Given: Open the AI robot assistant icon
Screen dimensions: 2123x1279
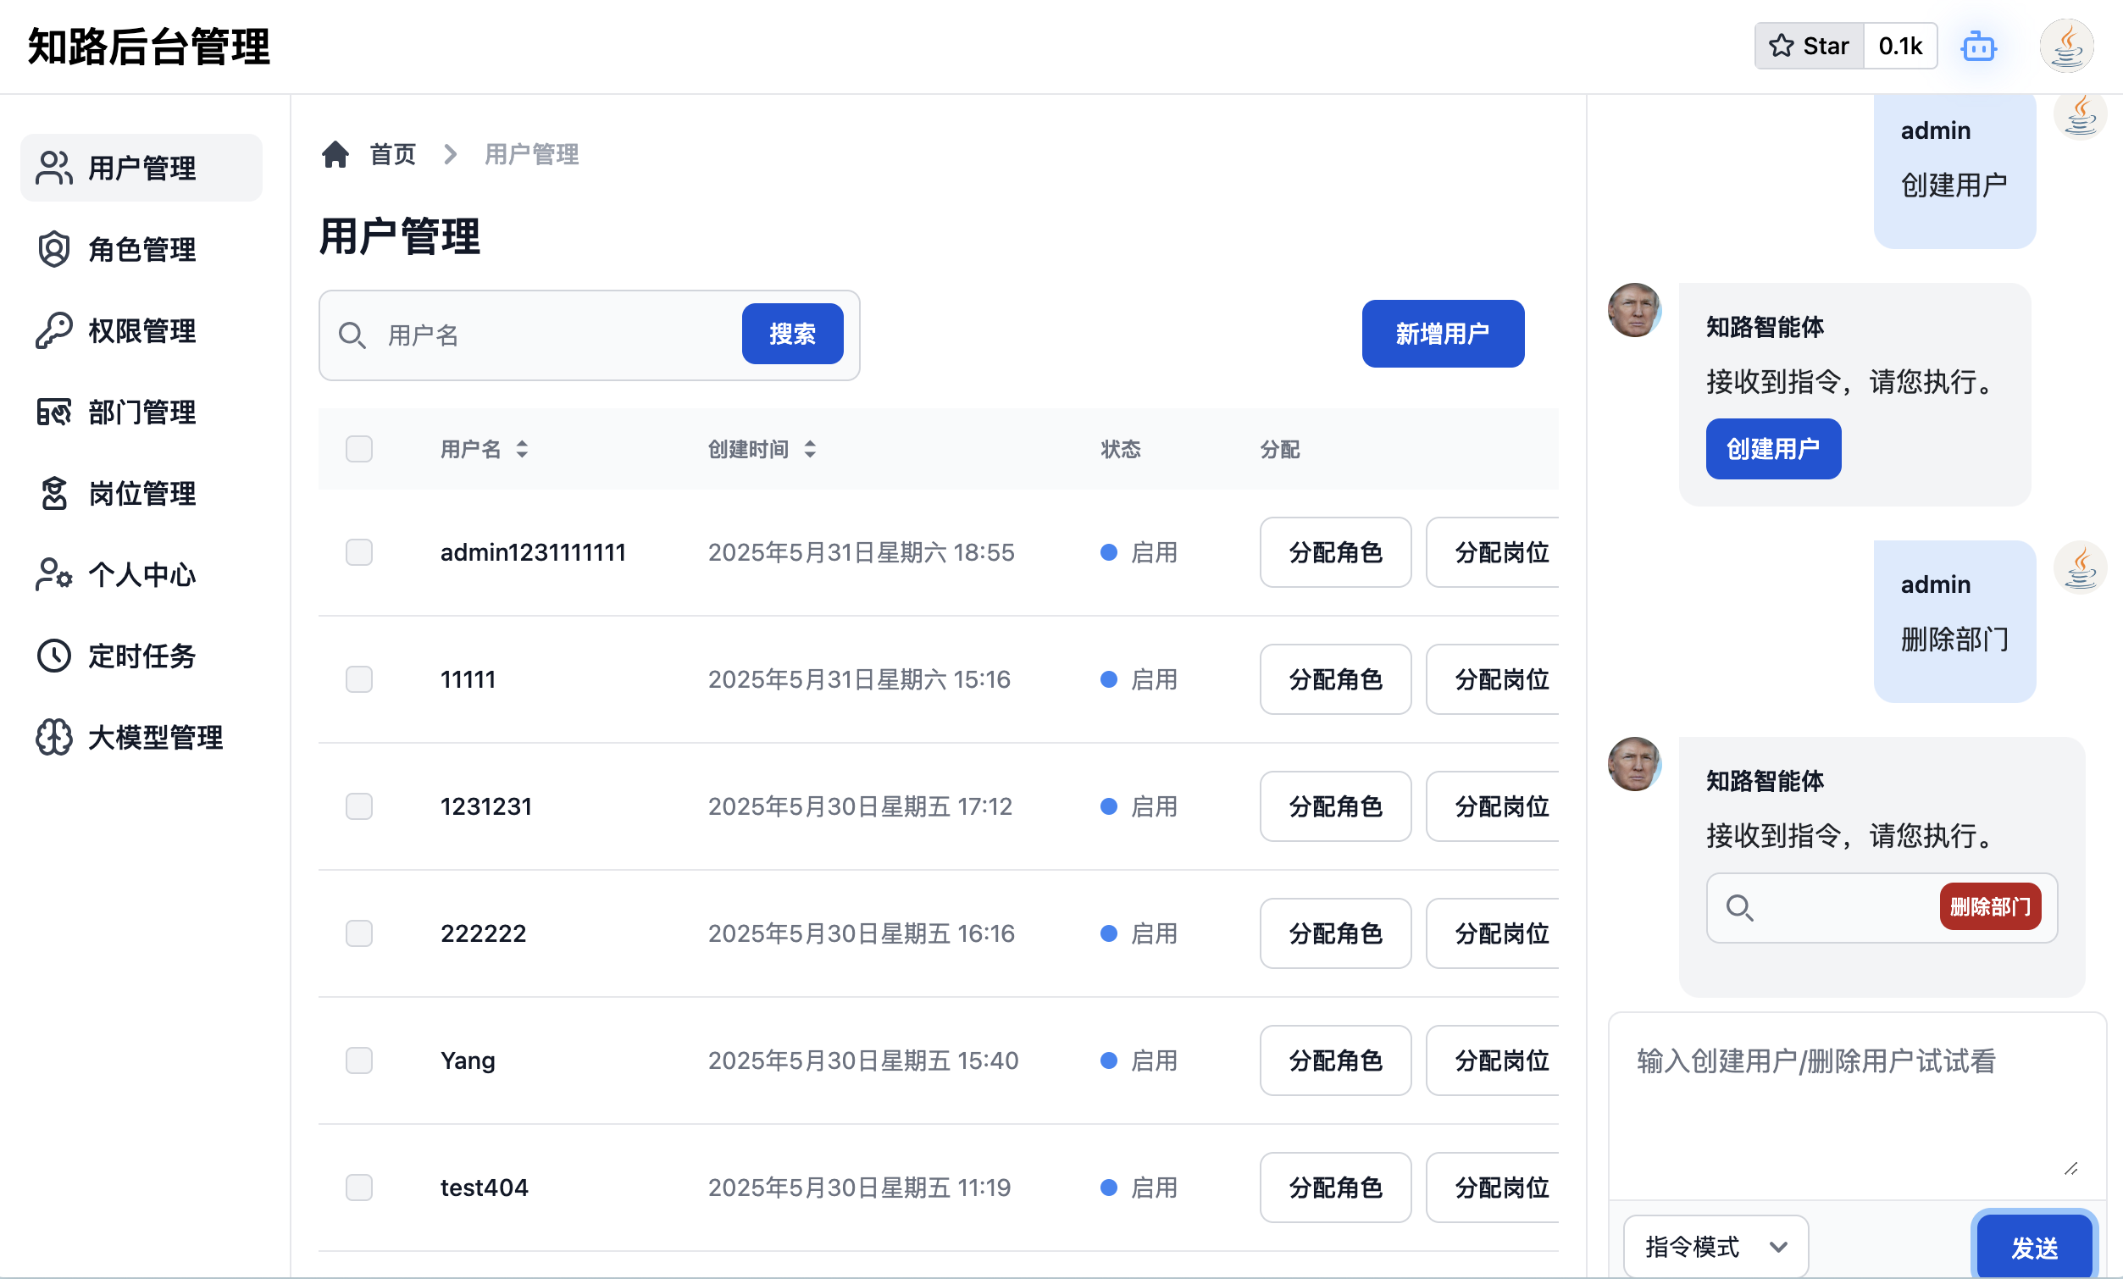Looking at the screenshot, I should (1978, 47).
